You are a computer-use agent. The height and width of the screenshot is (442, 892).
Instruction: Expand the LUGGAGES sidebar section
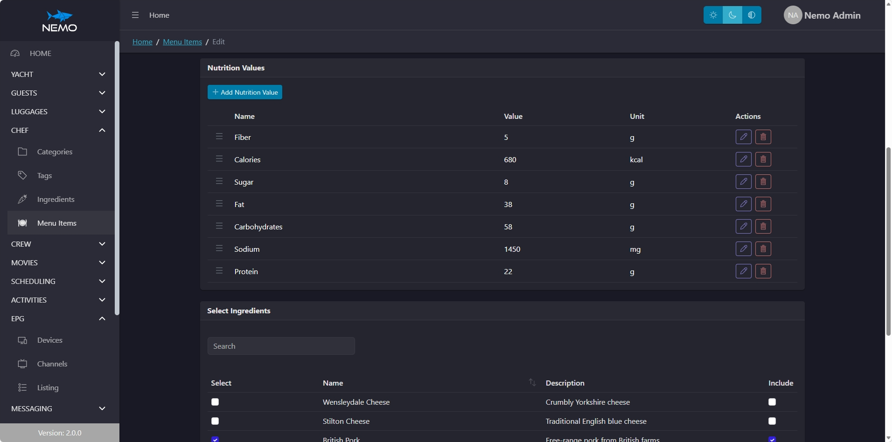pyautogui.click(x=58, y=111)
